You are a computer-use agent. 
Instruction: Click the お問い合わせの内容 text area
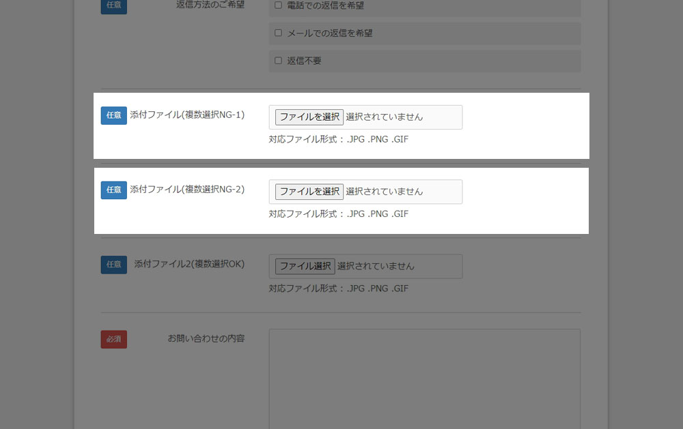pyautogui.click(x=423, y=375)
